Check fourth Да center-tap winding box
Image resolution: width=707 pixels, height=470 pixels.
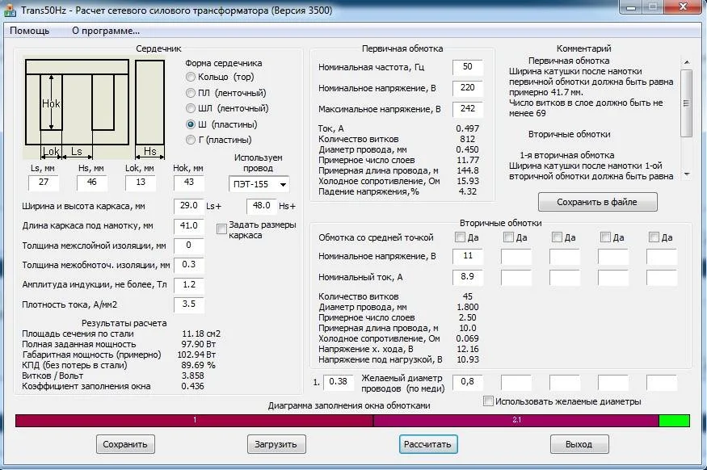click(605, 237)
